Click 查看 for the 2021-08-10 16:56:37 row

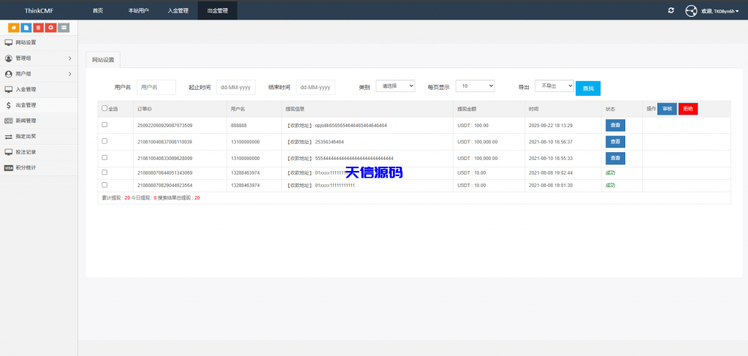[x=615, y=142]
